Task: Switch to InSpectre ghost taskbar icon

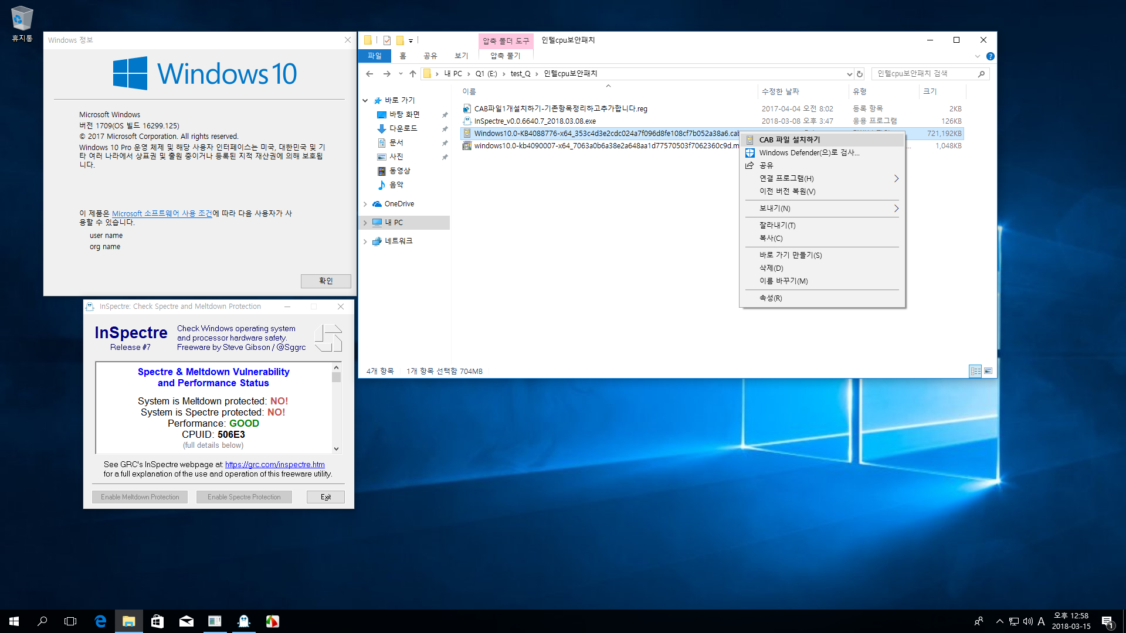Action: [243, 621]
